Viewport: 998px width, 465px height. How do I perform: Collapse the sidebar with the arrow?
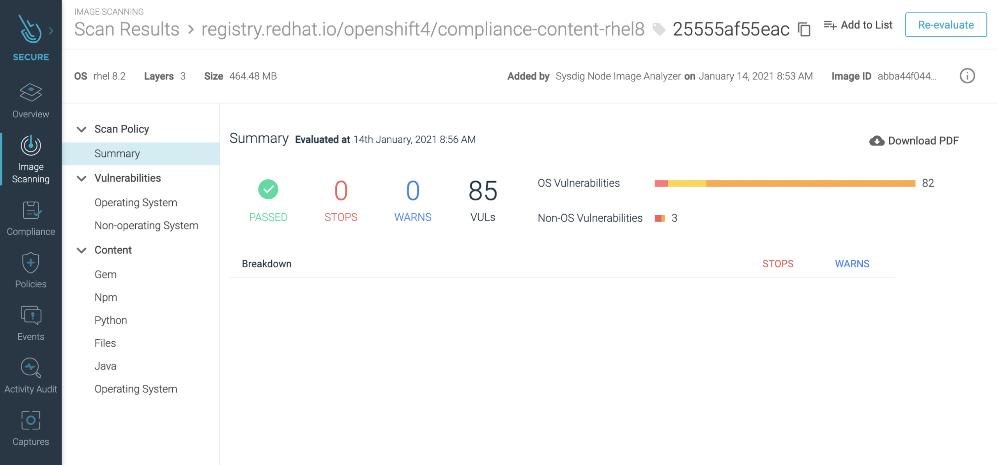pyautogui.click(x=51, y=30)
